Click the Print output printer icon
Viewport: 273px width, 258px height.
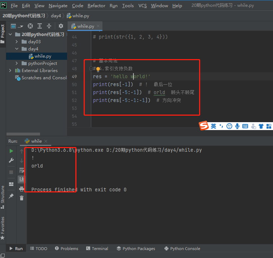click(x=22, y=189)
